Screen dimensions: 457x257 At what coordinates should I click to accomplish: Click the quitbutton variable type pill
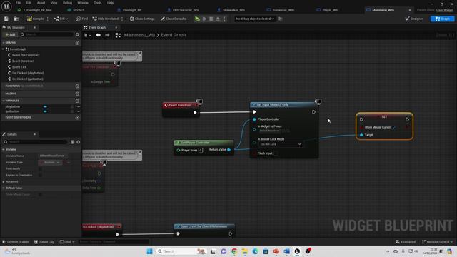click(x=45, y=111)
